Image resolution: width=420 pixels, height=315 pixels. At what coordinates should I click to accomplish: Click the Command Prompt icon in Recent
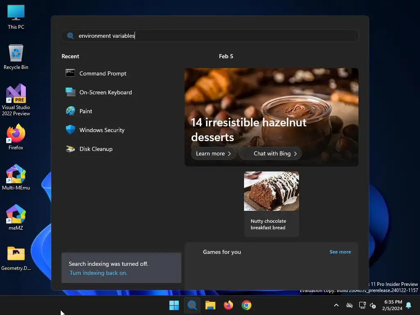point(70,73)
